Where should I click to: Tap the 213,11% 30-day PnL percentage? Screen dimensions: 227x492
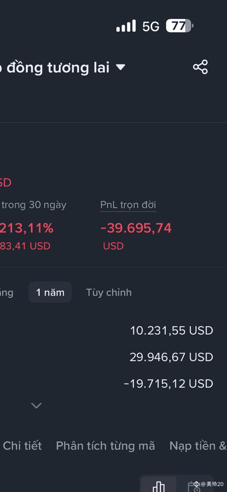pos(27,228)
